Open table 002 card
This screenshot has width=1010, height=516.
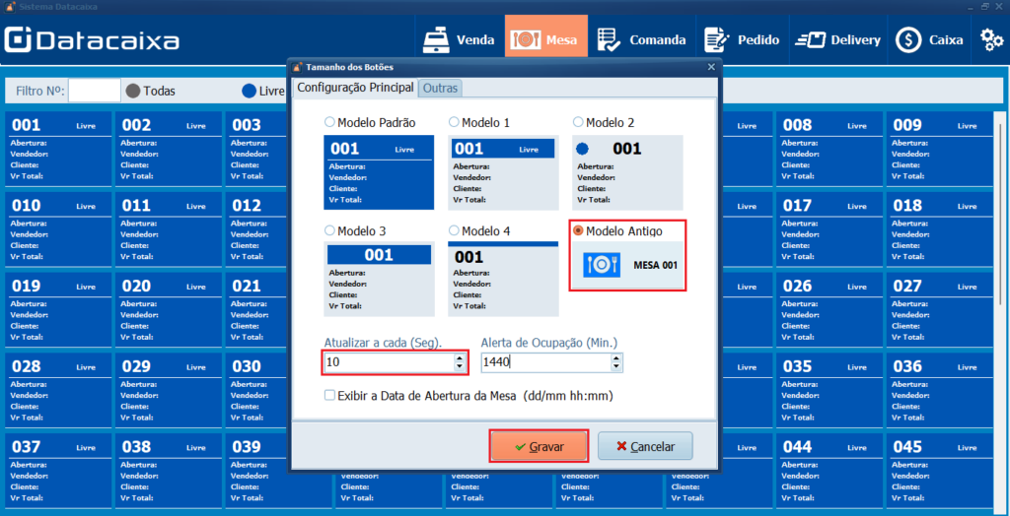click(x=169, y=150)
